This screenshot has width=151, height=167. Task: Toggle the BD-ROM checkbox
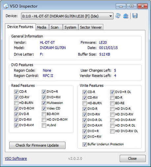44,114
